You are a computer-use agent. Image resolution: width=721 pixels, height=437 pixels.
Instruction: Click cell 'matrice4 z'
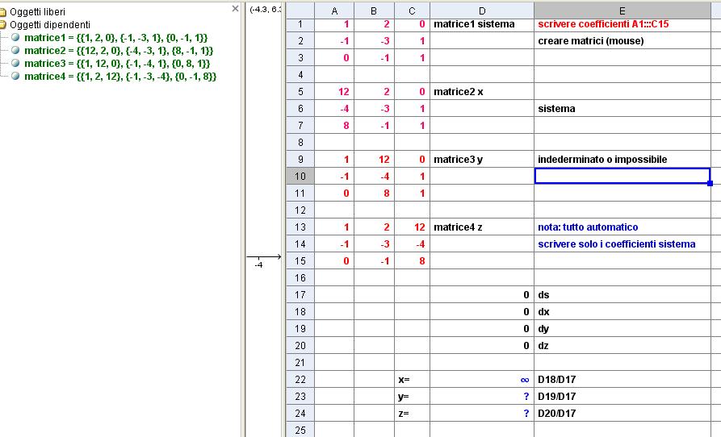click(482, 227)
